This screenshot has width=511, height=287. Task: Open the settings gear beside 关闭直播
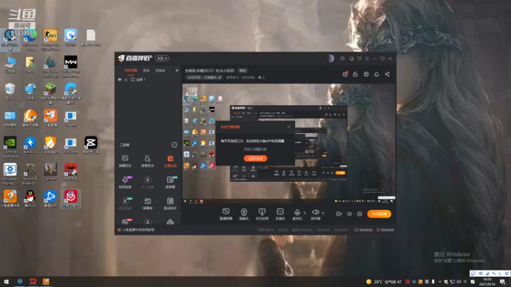360,214
